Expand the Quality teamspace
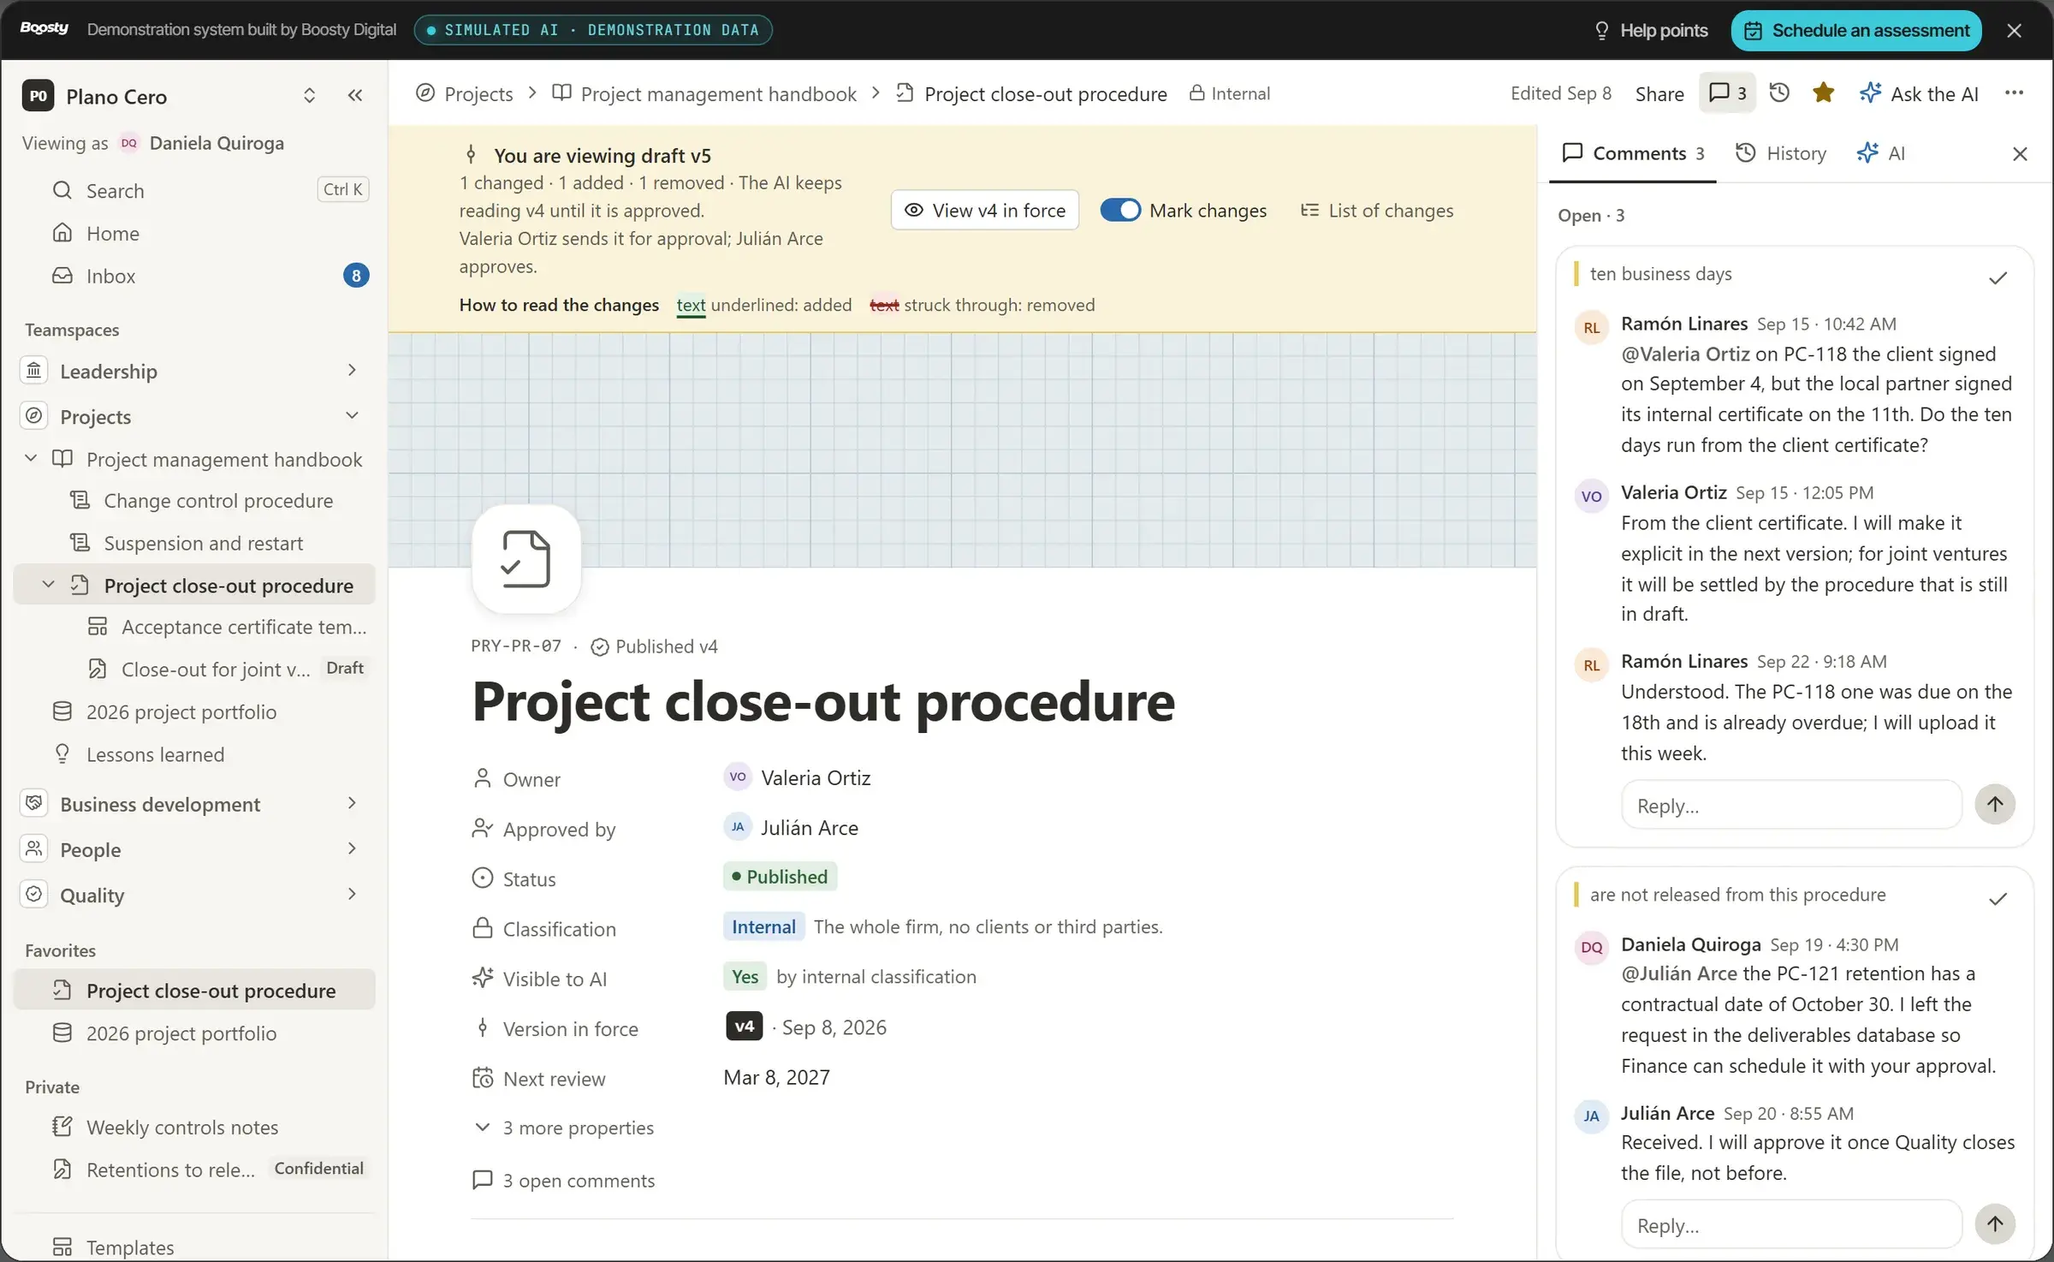Screen dimensions: 2054x1262 (351, 894)
